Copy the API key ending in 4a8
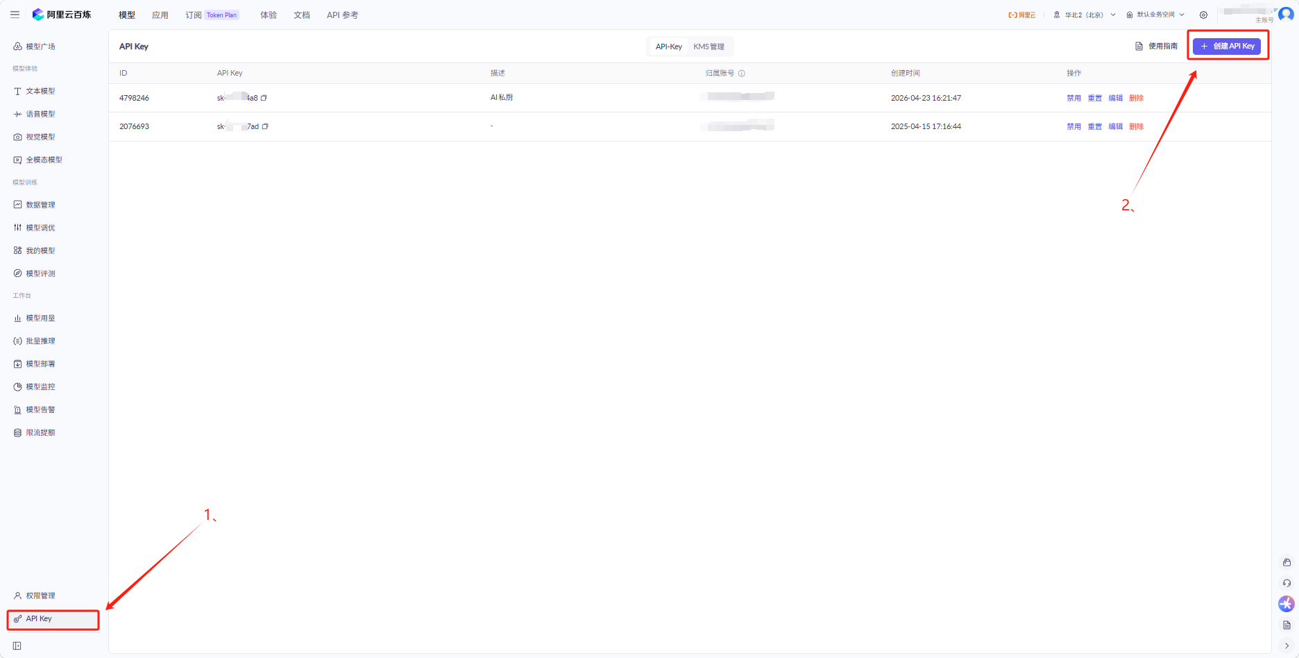The image size is (1299, 658). 264,98
